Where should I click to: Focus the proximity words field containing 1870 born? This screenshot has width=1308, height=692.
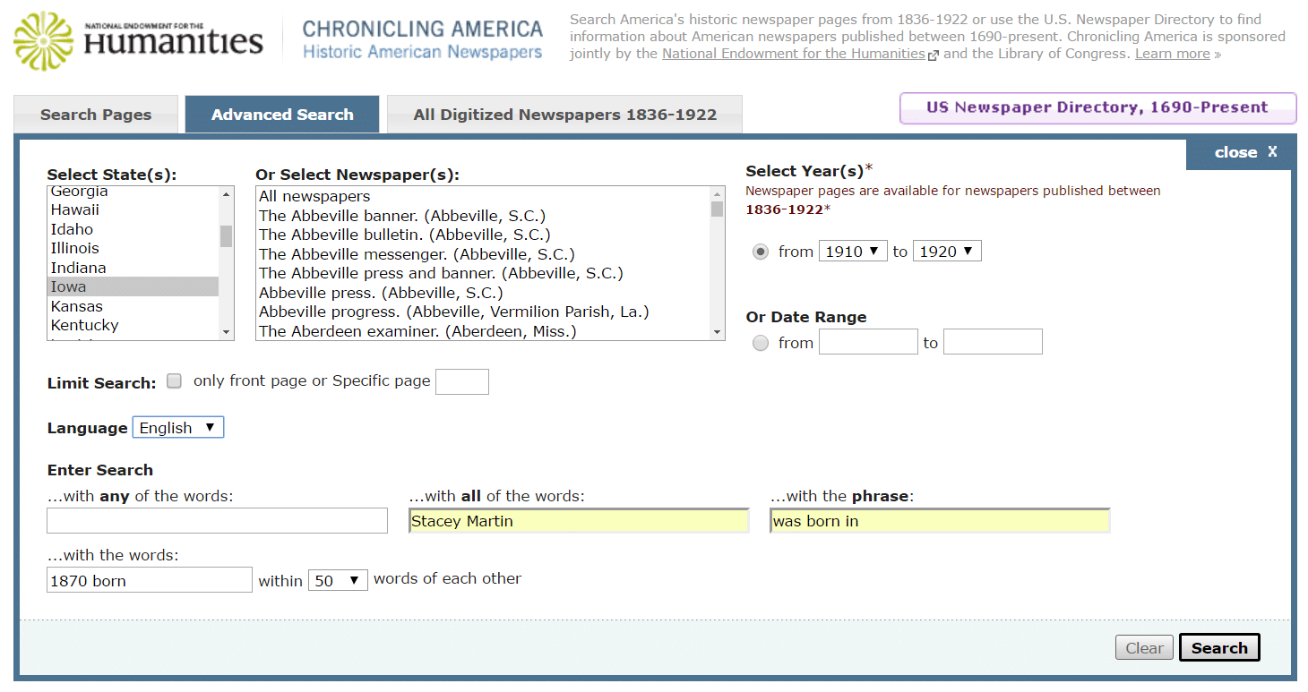coord(150,580)
